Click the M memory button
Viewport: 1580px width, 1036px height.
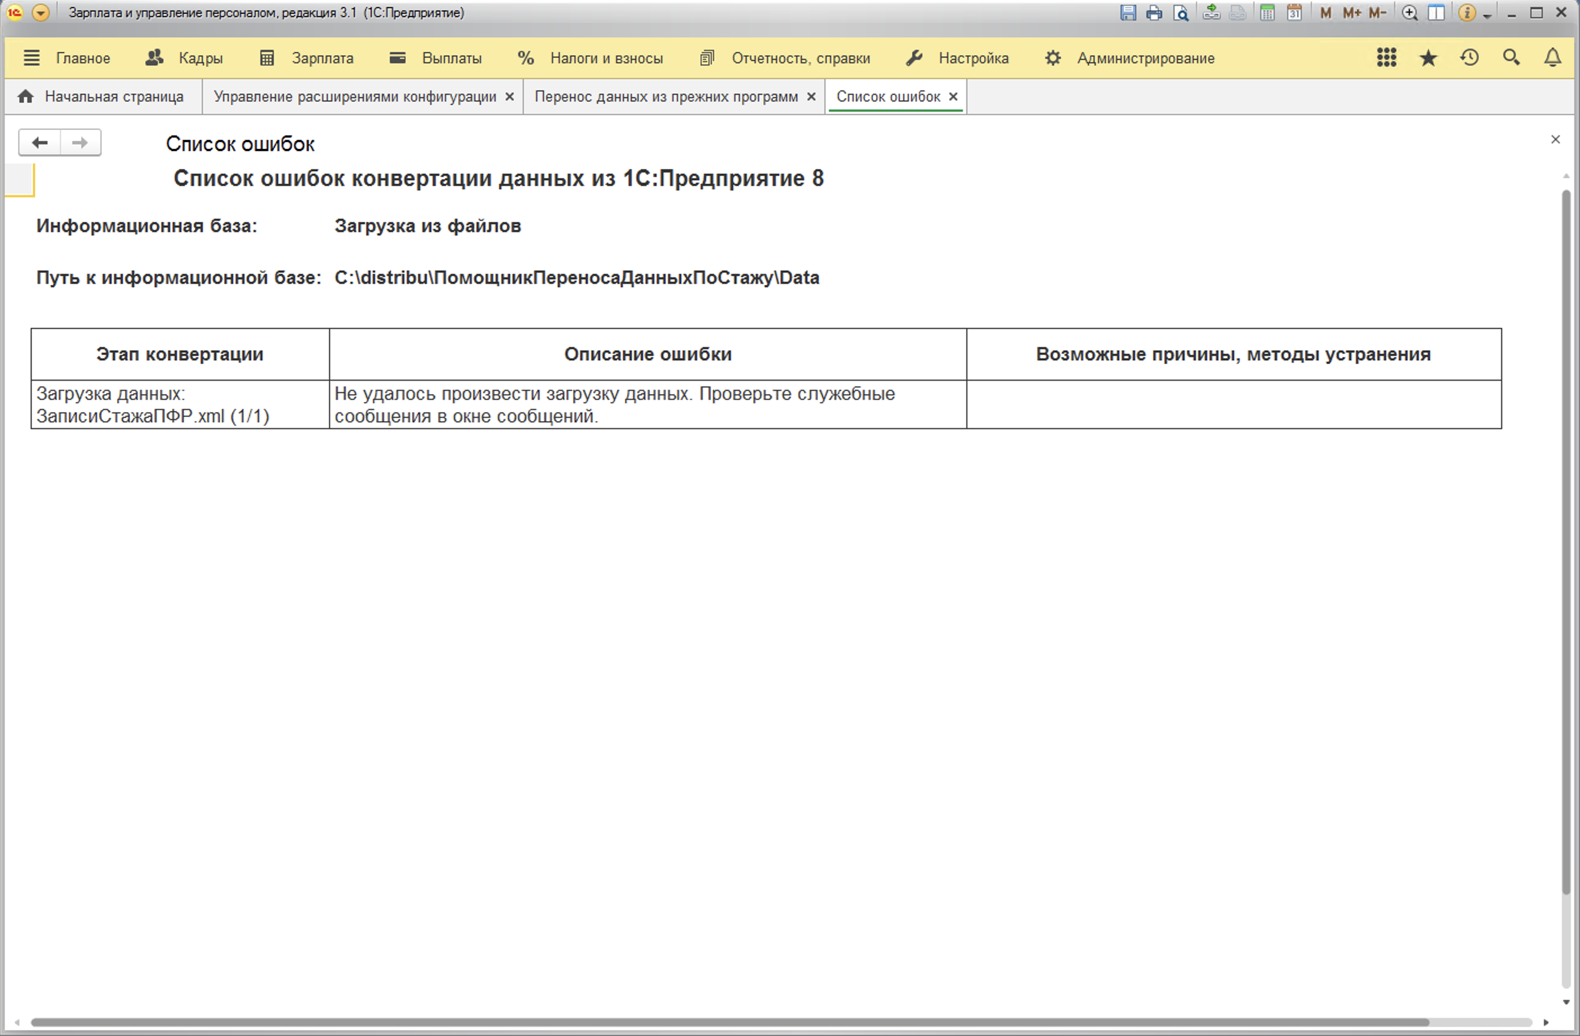(x=1325, y=12)
